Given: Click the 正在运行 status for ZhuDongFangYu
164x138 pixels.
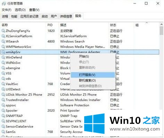Looking at the screenshot, I should 116,31.
